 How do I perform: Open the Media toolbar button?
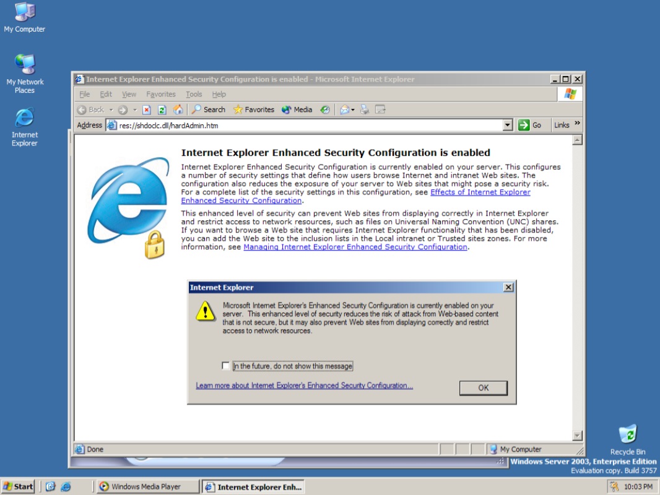point(297,110)
